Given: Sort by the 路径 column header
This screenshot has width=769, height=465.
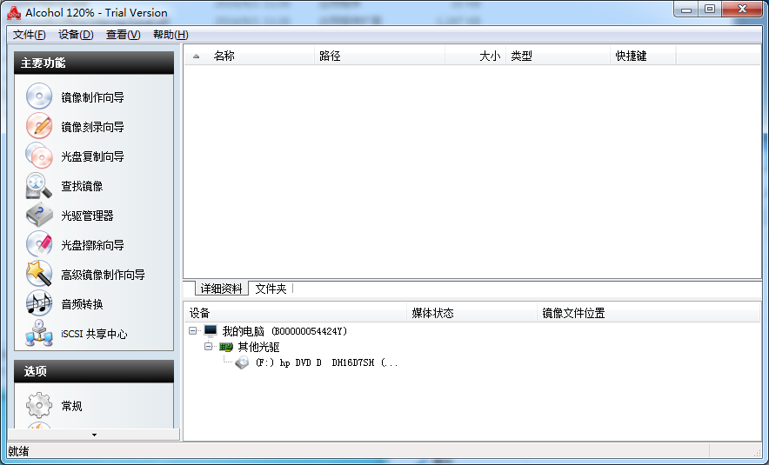Looking at the screenshot, I should (379, 56).
